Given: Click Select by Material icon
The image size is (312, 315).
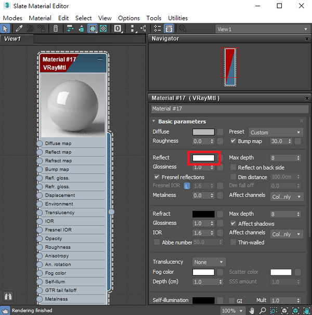Looking at the screenshot, I should [x=183, y=29].
